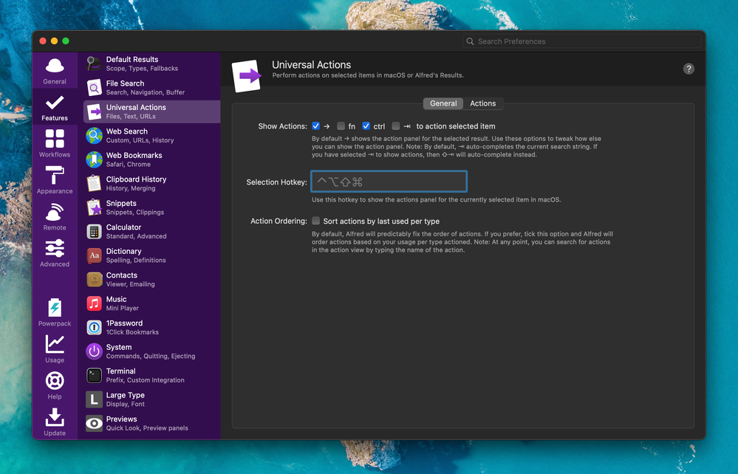Enable the fn key checkbox
Viewport: 738px width, 474px height.
point(341,126)
